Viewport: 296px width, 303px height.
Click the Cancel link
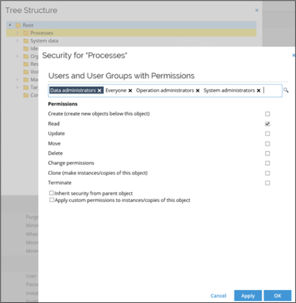[218, 296]
